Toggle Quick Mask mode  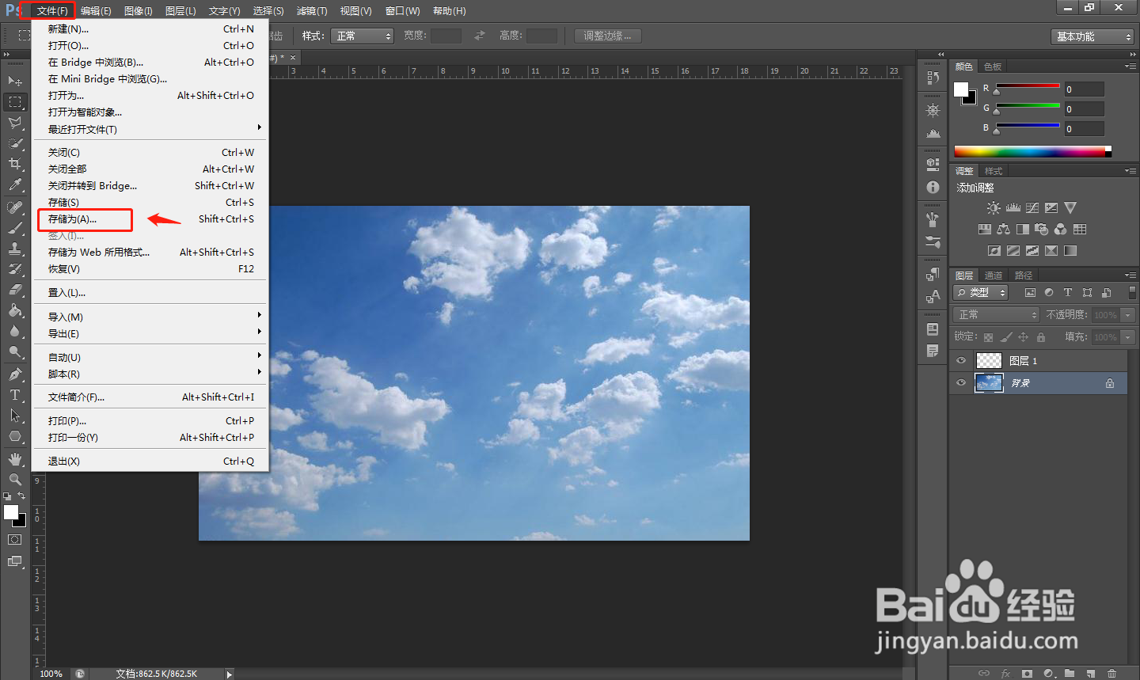[x=15, y=540]
